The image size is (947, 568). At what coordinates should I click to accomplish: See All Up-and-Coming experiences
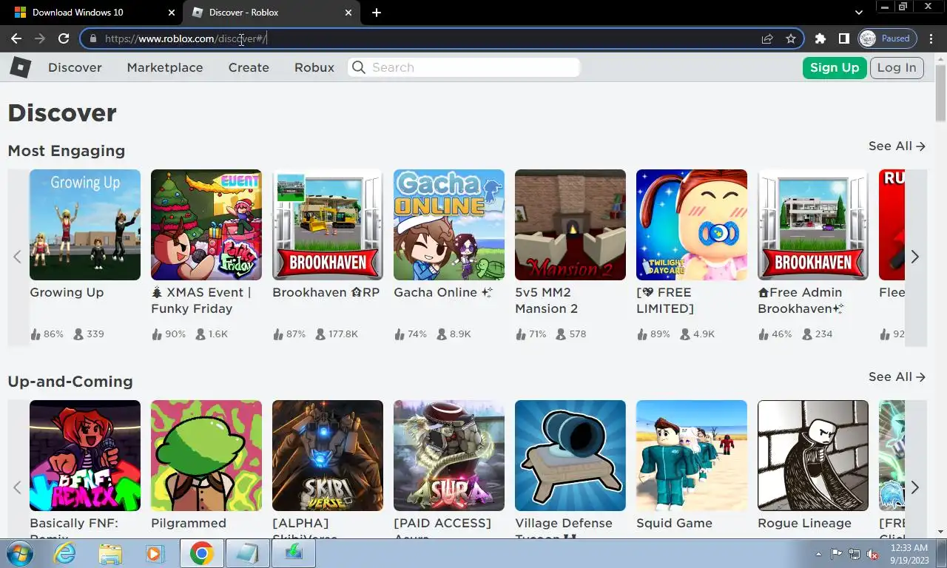click(897, 377)
